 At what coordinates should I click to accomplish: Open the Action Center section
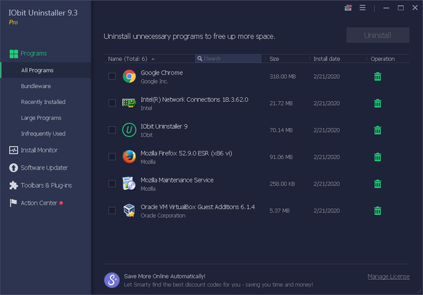(39, 203)
